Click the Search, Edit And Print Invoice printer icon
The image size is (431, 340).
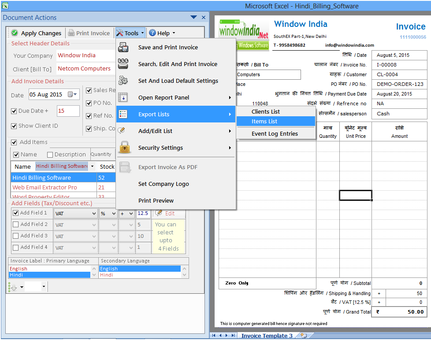123,64
